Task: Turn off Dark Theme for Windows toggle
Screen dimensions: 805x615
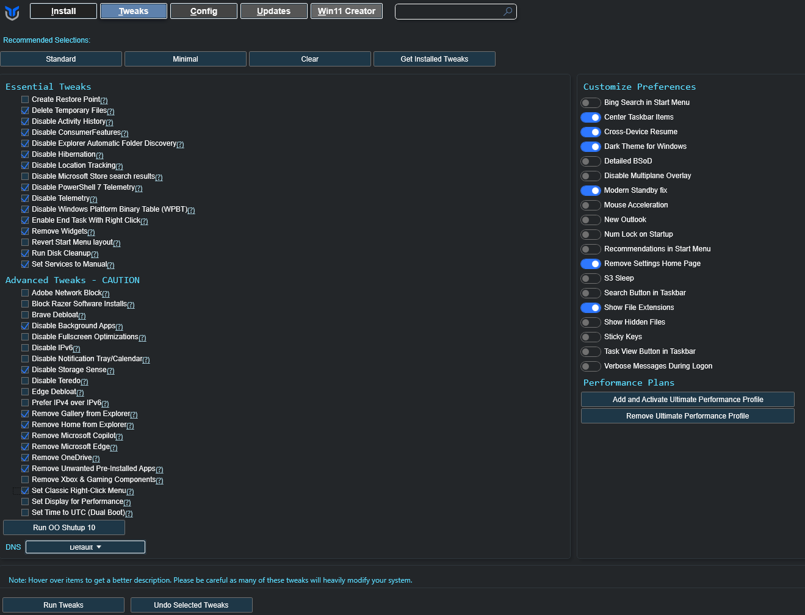Action: [591, 146]
